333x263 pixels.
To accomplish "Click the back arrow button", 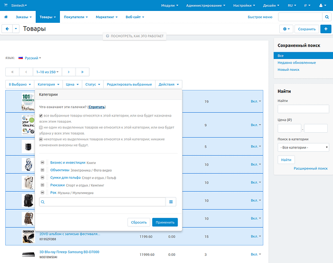I will pos(8,29).
